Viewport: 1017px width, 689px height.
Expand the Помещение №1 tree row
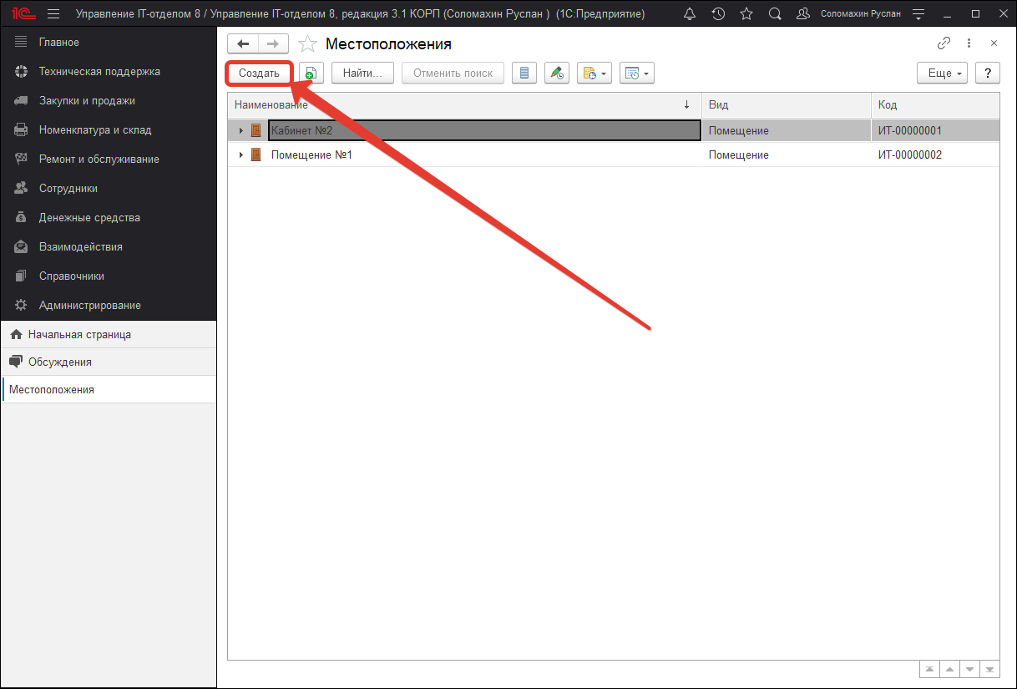[241, 155]
